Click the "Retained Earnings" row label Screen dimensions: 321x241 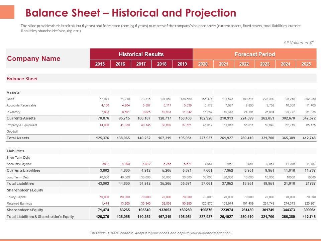point(19,203)
